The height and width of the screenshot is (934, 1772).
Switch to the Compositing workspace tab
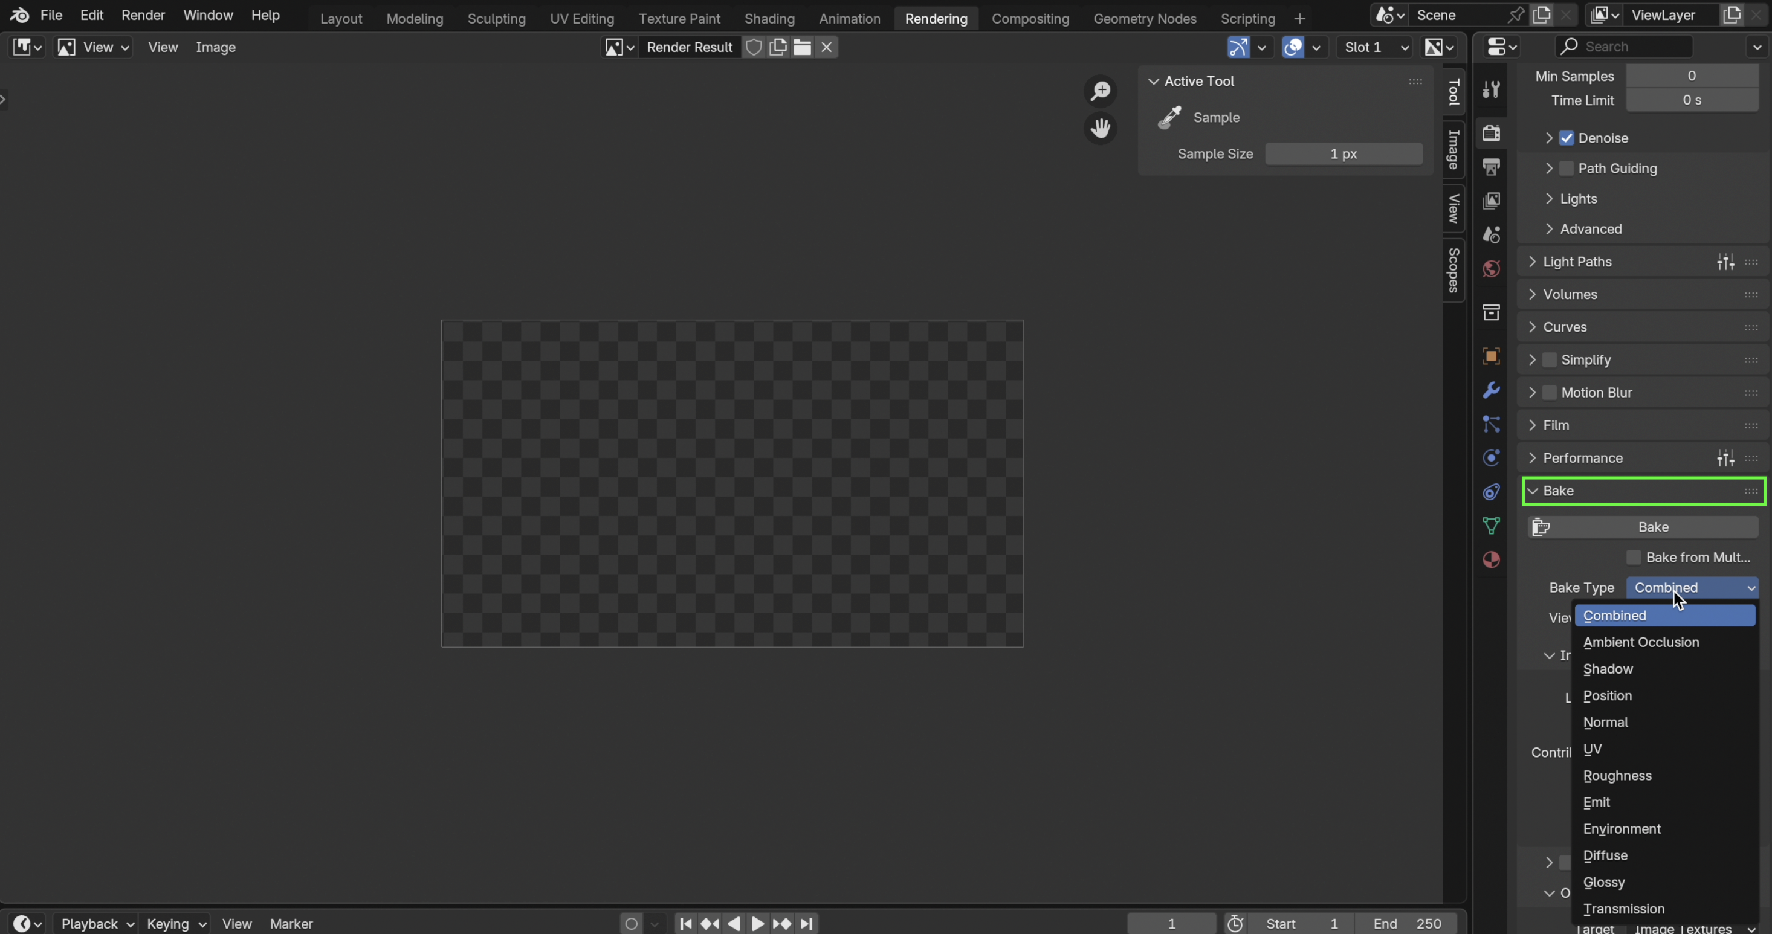click(x=1030, y=19)
